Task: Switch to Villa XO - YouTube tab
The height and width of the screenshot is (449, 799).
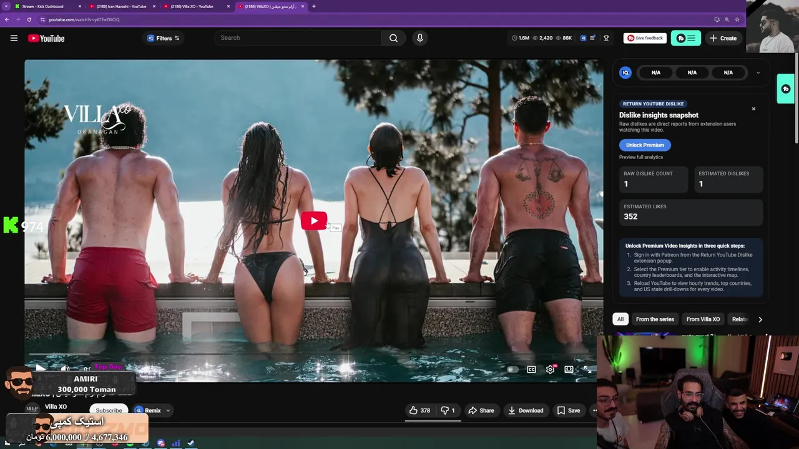Action: click(x=192, y=6)
